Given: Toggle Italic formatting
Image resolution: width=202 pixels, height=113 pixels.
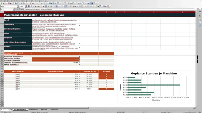Looking at the screenshot, I should [x=31, y=6].
